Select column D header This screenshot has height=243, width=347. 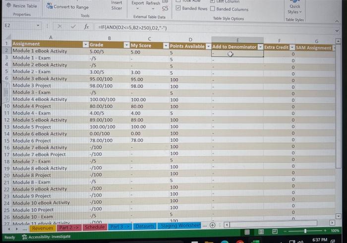click(x=190, y=40)
